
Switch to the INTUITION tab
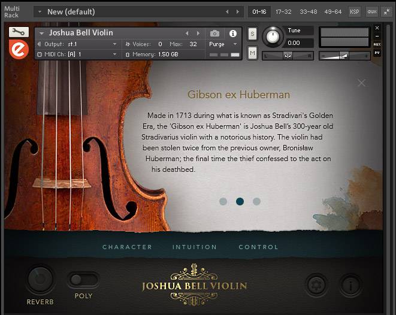pos(195,247)
